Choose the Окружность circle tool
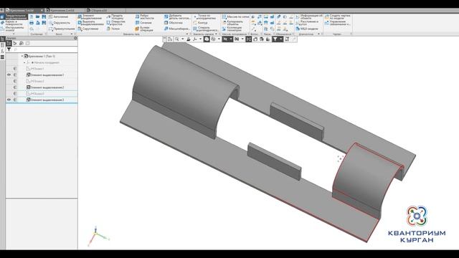The width and height of the screenshot is (459, 258). [60, 23]
